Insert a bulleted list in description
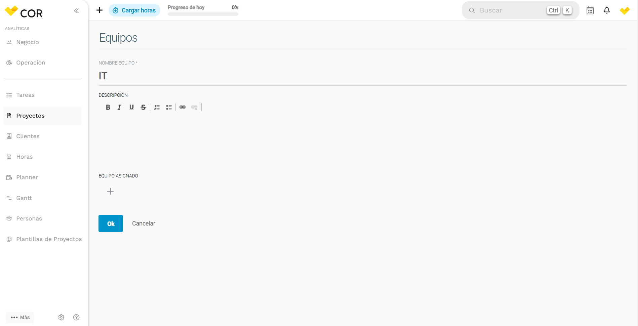The height and width of the screenshot is (326, 638). click(169, 107)
